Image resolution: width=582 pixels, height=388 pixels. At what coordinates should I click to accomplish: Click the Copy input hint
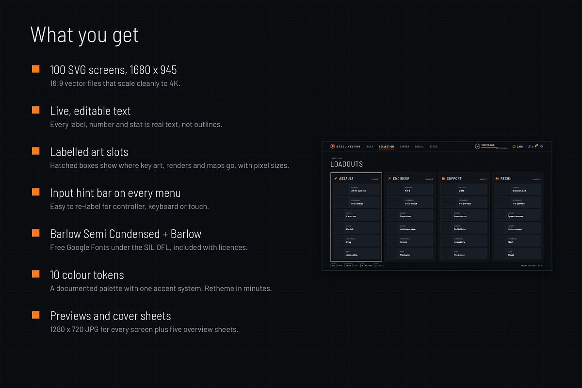[379, 265]
